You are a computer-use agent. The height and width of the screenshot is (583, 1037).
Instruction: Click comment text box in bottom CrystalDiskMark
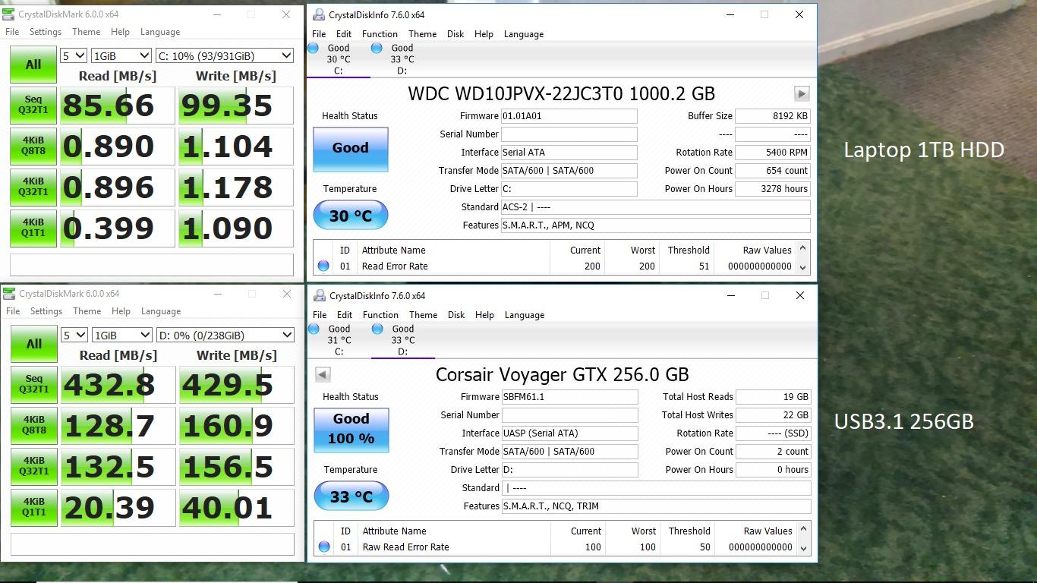(x=153, y=544)
